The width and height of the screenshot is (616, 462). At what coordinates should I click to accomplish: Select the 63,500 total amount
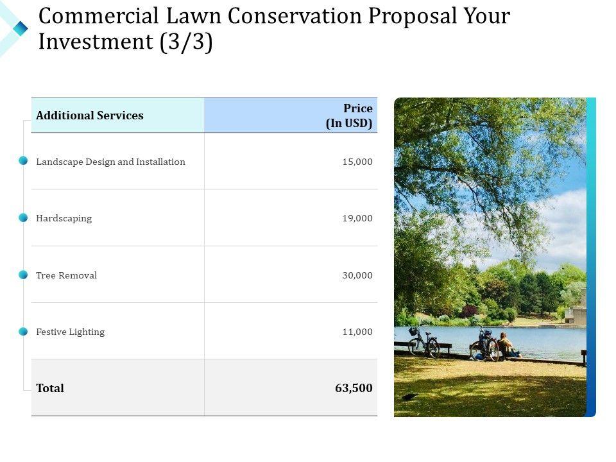click(354, 388)
